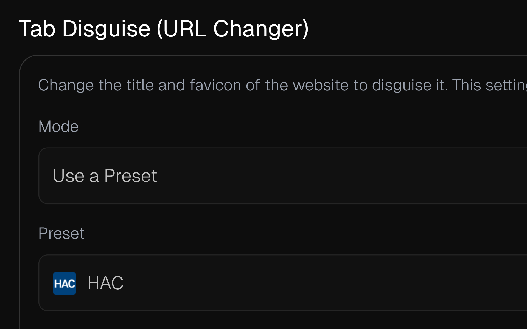Image resolution: width=527 pixels, height=329 pixels.
Task: Open the Preset dropdown
Action: [283, 283]
